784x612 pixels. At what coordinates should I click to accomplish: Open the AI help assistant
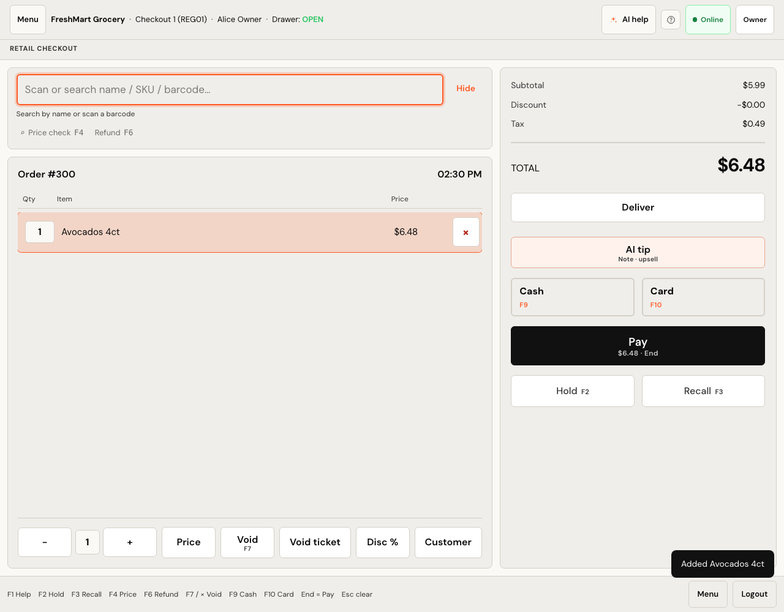click(629, 20)
